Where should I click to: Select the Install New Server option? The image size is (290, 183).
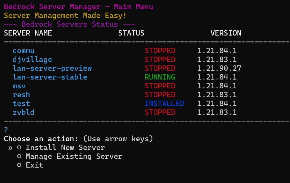click(65, 147)
